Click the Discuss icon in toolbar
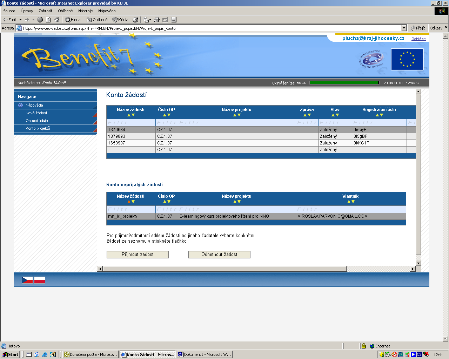 [174, 20]
